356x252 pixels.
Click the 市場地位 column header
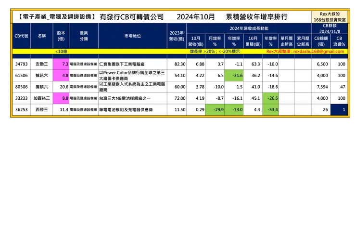tap(133, 36)
